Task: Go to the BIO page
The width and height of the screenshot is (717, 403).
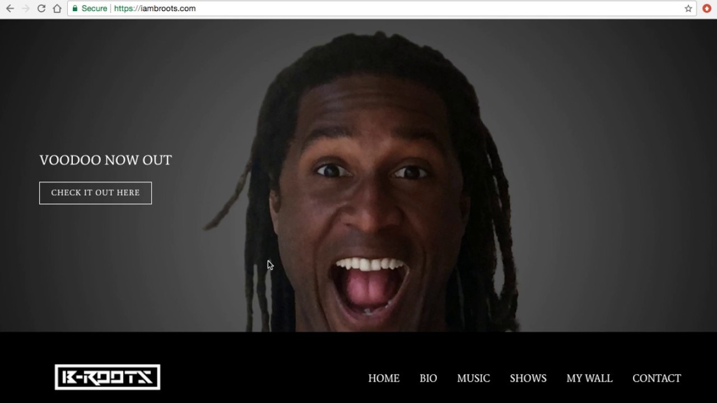Action: [428, 378]
